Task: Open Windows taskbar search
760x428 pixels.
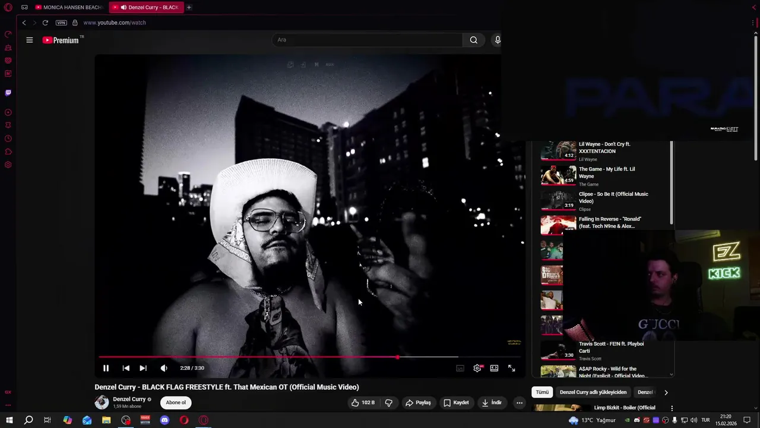Action: point(28,420)
